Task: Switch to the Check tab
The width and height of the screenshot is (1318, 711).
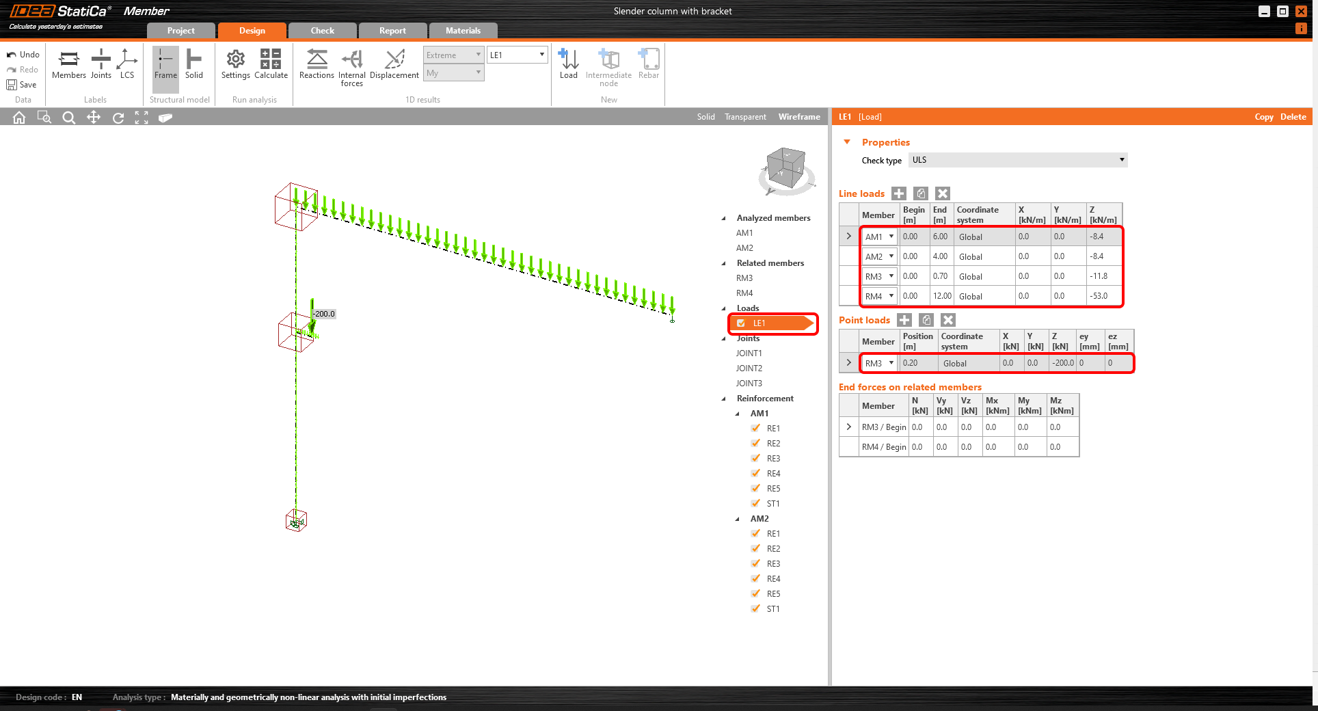Action: [322, 31]
